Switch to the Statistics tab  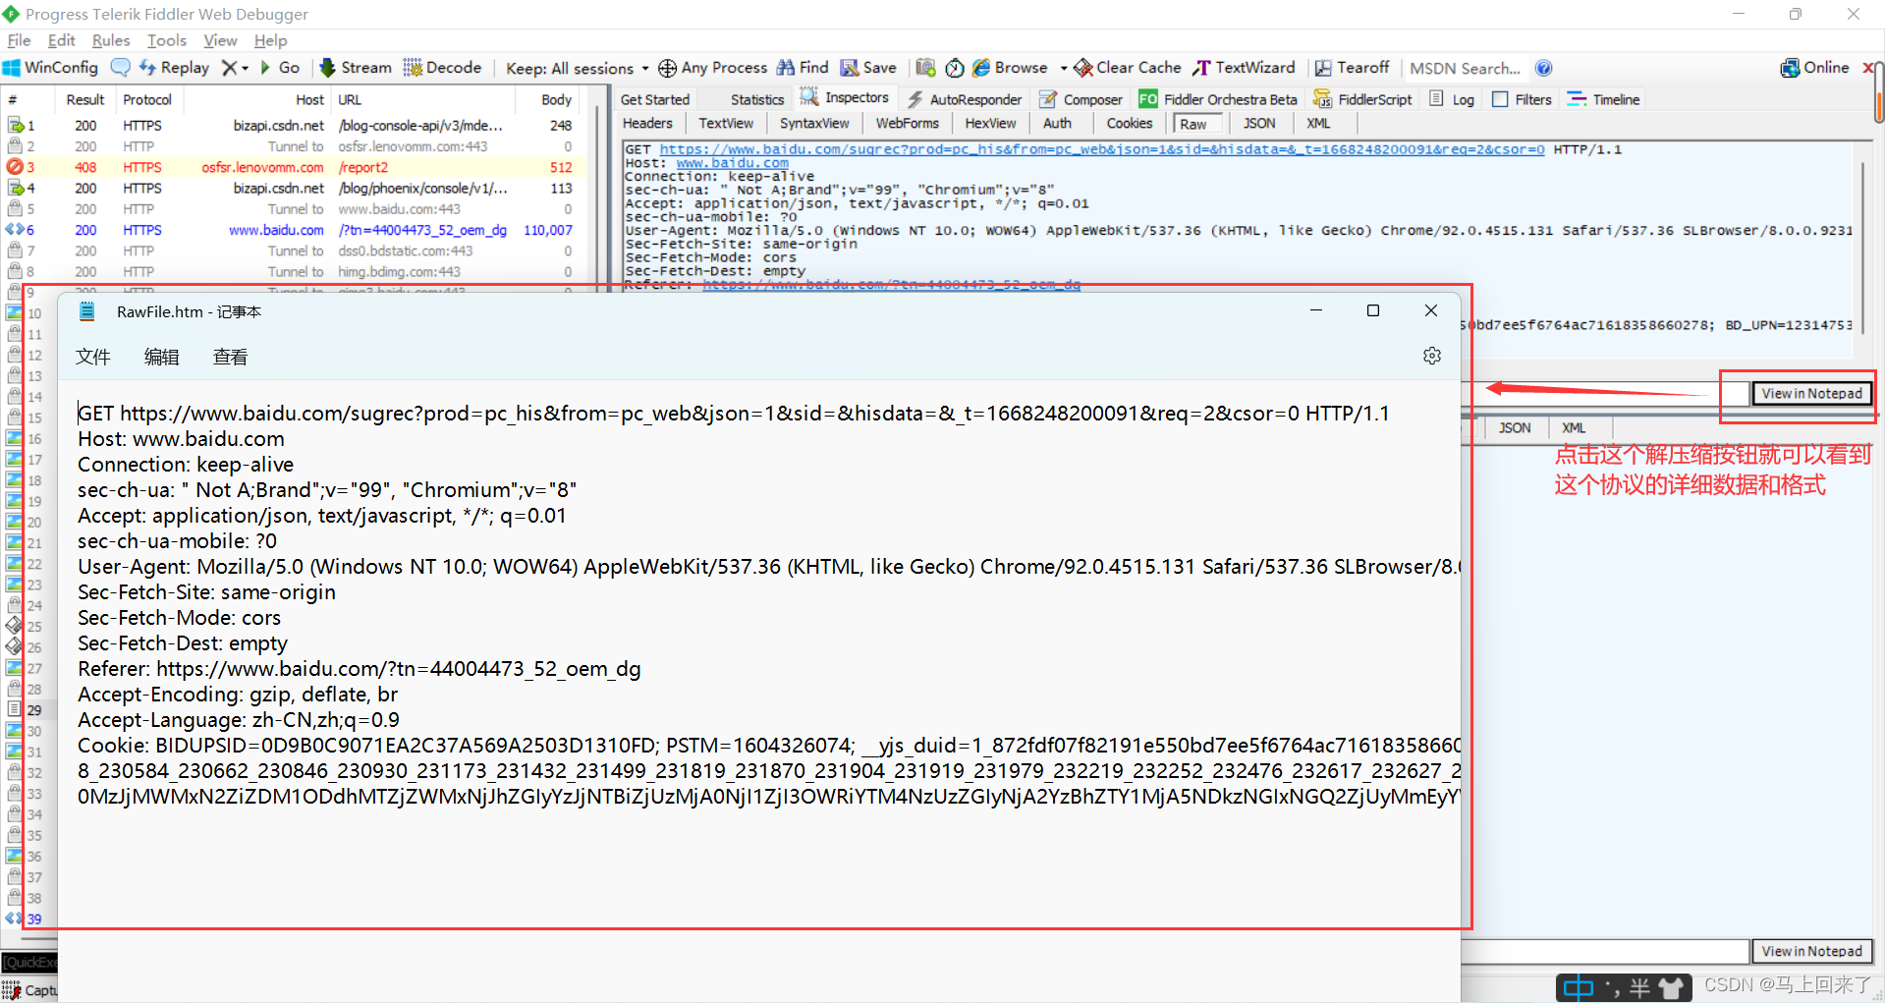point(757,99)
